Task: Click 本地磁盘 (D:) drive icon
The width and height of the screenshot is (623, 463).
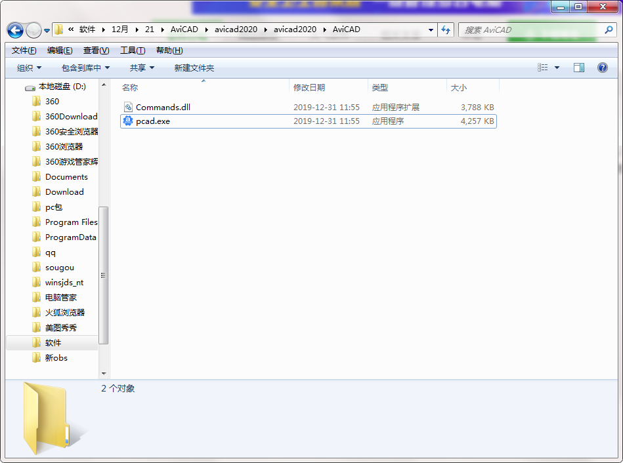Action: pos(30,88)
